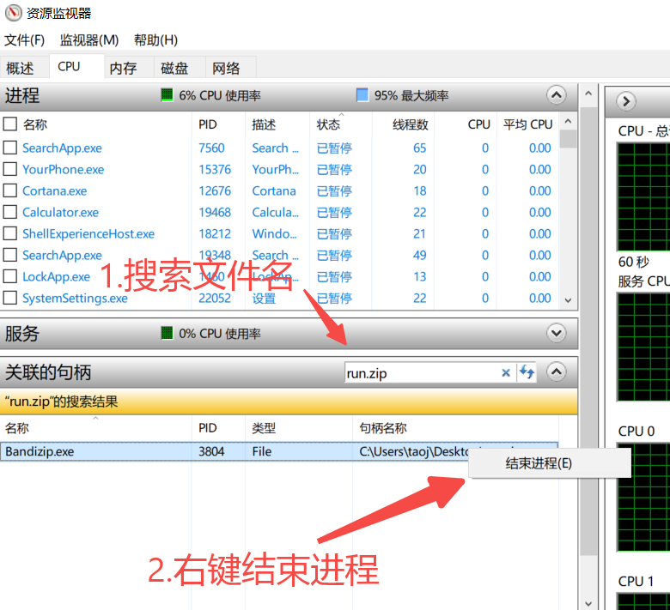Screen dimensions: 670x610
Task: Click the “run.zip”的搜索结果 banner
Action: coord(289,402)
